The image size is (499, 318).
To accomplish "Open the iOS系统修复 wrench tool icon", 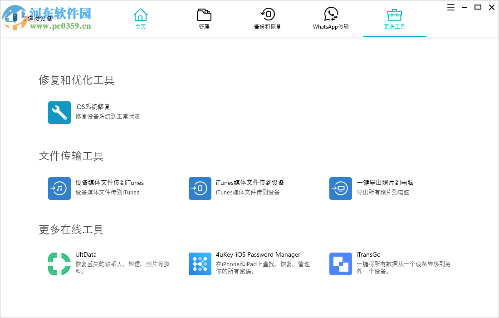I will (59, 112).
